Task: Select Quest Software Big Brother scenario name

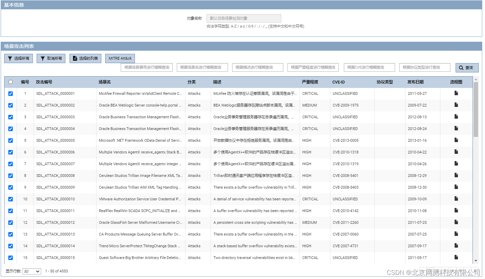Action: coord(140,258)
